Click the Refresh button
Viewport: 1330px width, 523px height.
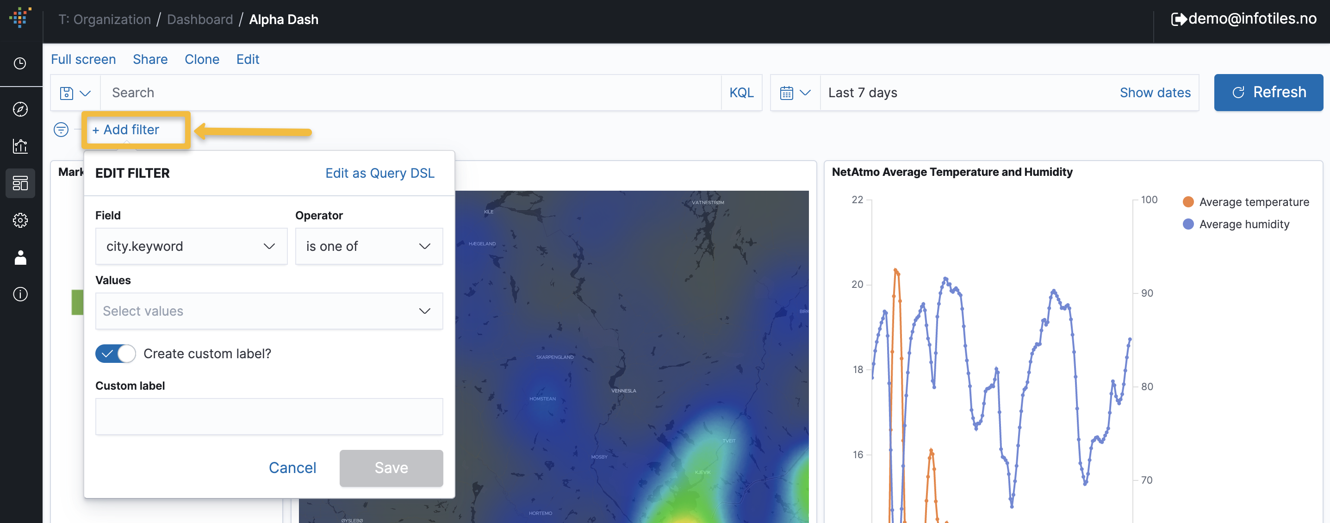click(1268, 93)
